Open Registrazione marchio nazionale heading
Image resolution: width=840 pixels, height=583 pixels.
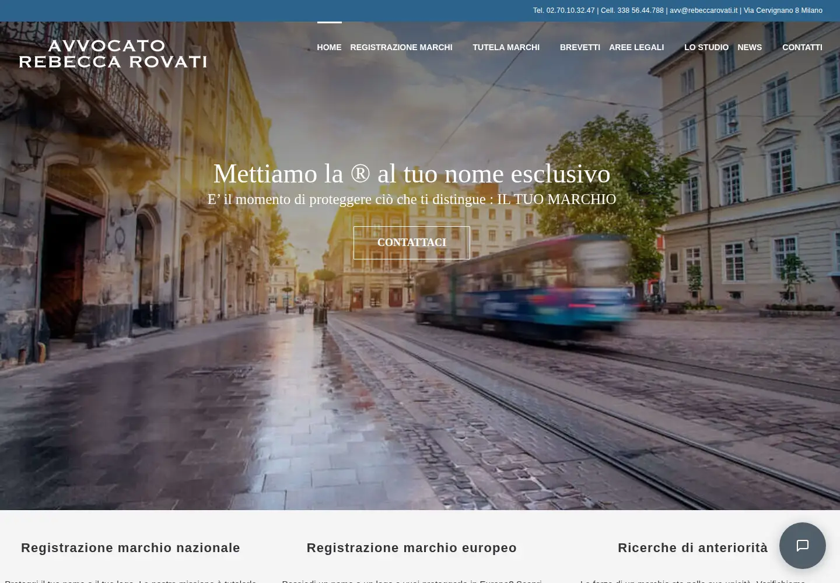coord(131,547)
